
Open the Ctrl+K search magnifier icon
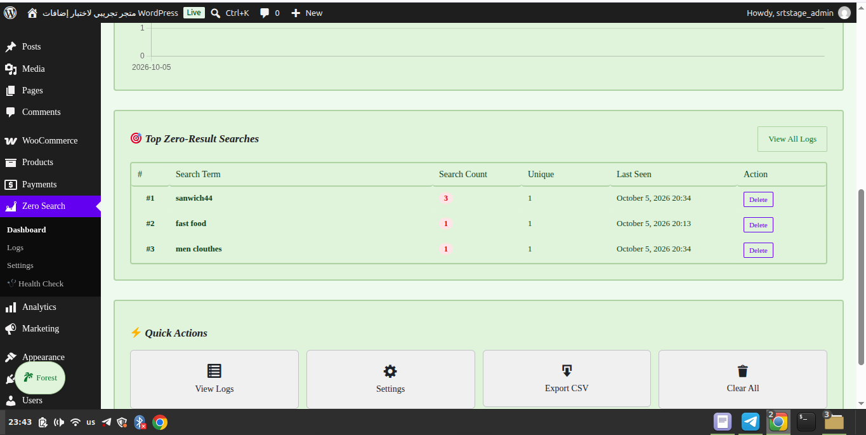[x=216, y=13]
